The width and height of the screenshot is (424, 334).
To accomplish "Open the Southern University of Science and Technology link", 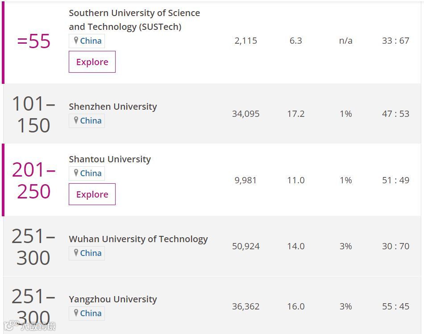I will point(134,20).
